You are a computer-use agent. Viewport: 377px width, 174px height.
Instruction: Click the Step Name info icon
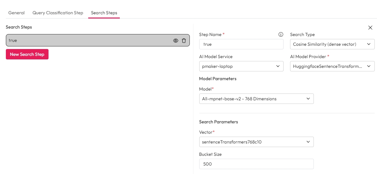pyautogui.click(x=281, y=34)
